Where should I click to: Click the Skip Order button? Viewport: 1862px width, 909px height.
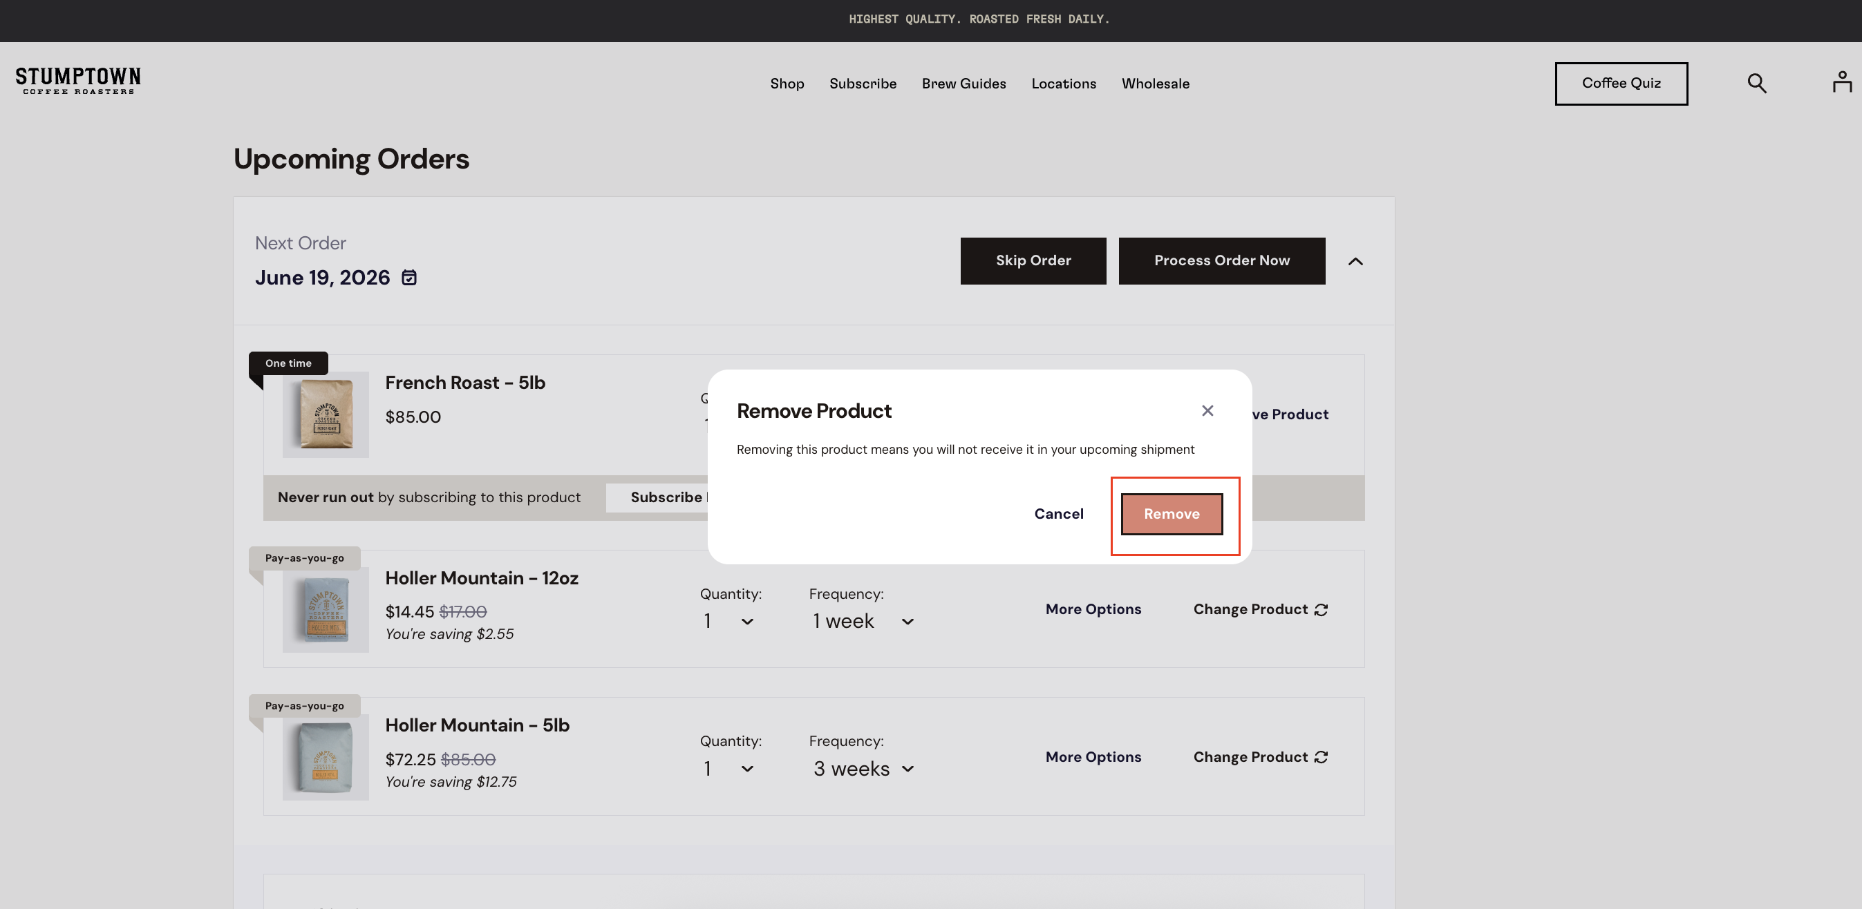pos(1033,261)
